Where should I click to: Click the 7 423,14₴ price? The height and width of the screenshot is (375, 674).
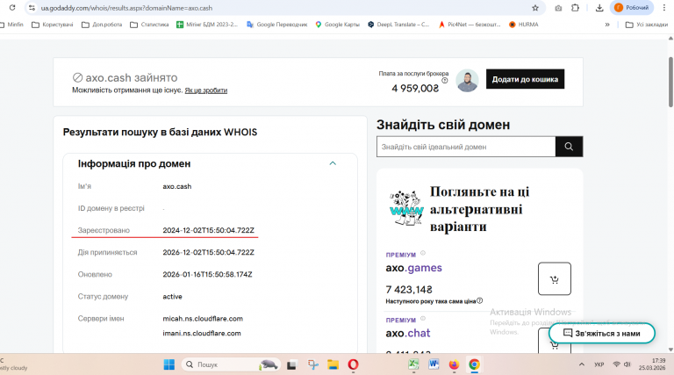click(409, 290)
